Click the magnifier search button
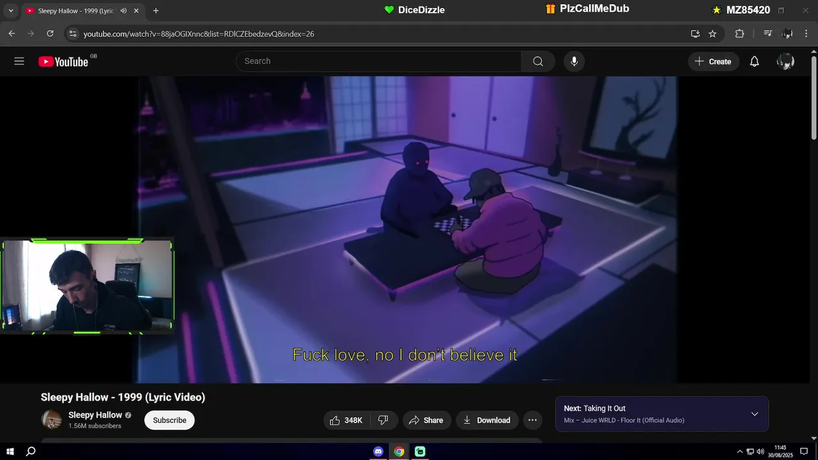This screenshot has height=460, width=818. tap(538, 61)
